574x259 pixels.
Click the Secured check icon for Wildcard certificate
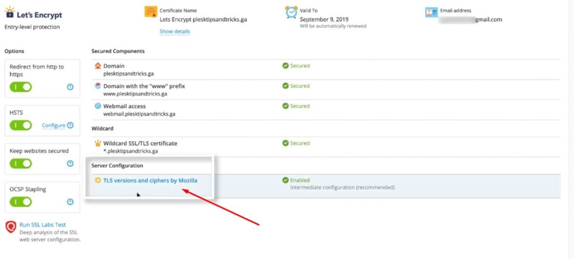[x=285, y=143]
